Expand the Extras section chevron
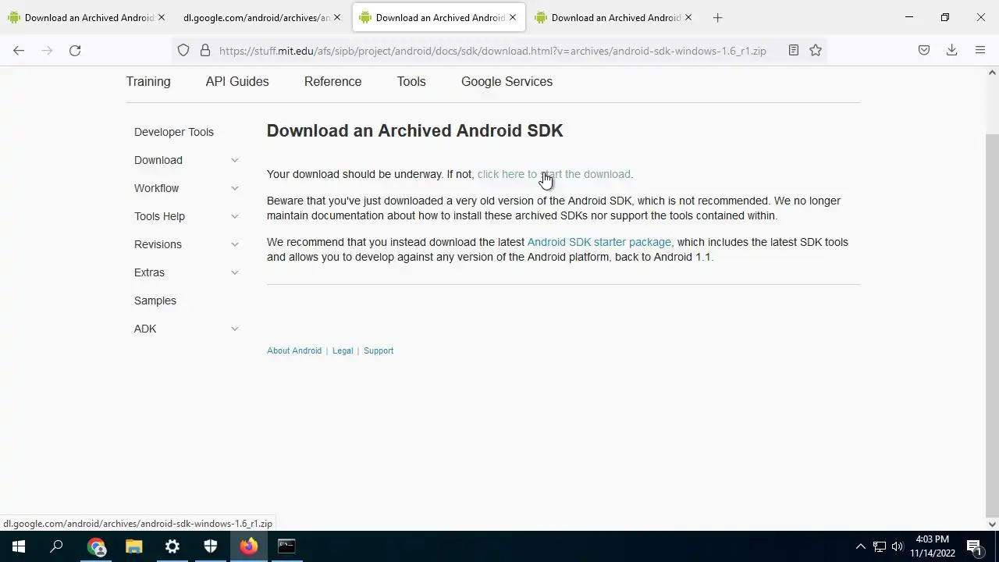Image resolution: width=999 pixels, height=562 pixels. click(234, 272)
